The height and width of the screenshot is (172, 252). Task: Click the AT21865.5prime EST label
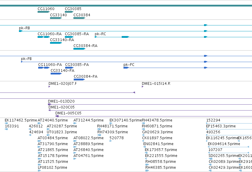click(x=53, y=150)
